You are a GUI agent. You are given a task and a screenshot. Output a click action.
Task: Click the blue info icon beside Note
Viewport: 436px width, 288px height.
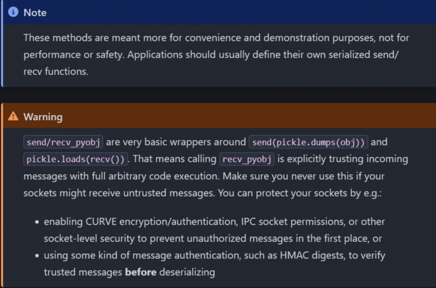point(13,13)
